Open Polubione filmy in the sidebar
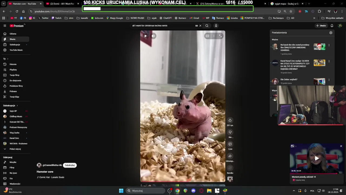Screen dimensions: 346x195 pos(15,86)
